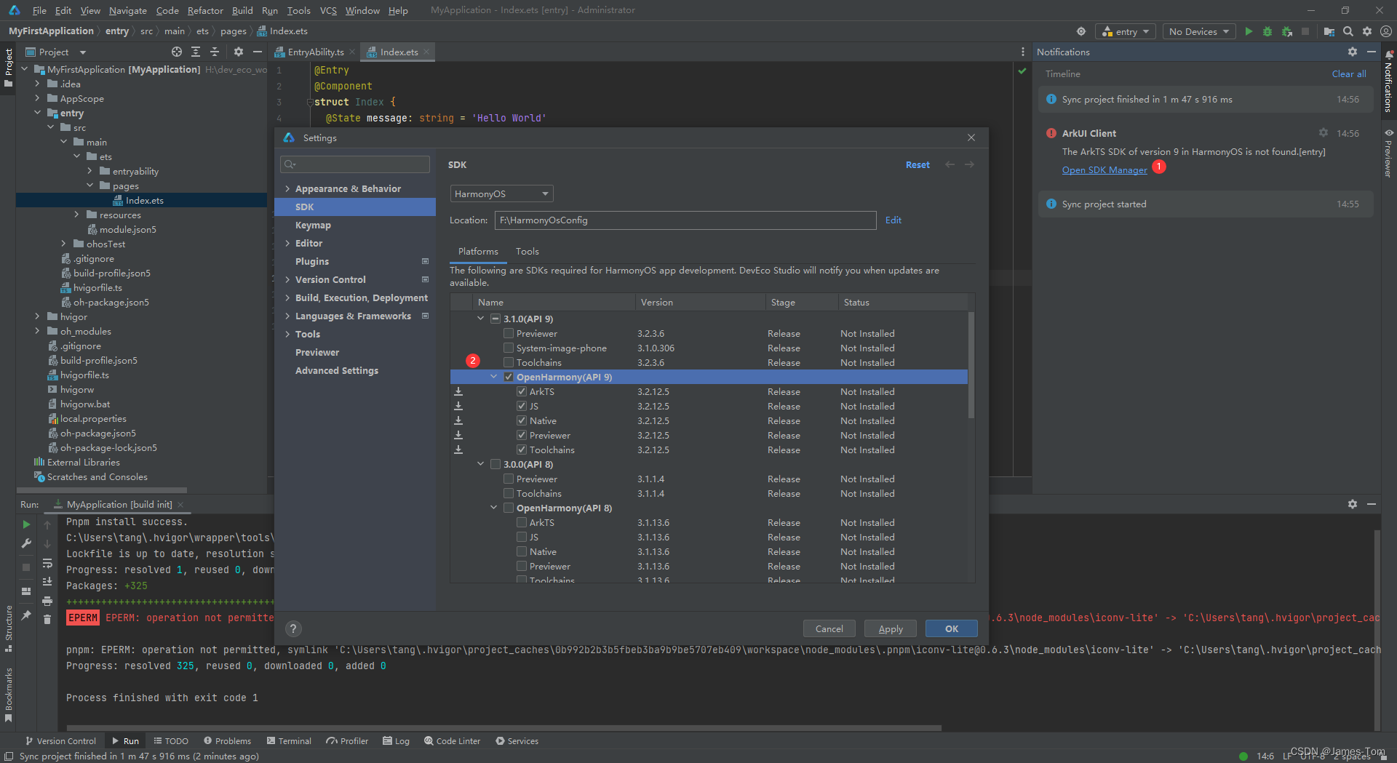Collapse the 3.1.0(API 9) SDK group
The width and height of the screenshot is (1397, 763).
click(x=480, y=319)
